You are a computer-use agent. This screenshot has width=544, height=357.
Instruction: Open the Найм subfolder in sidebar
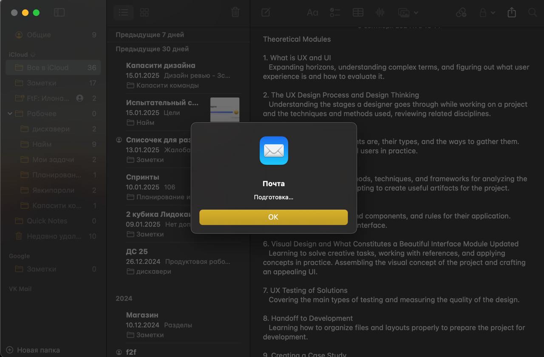point(54,144)
